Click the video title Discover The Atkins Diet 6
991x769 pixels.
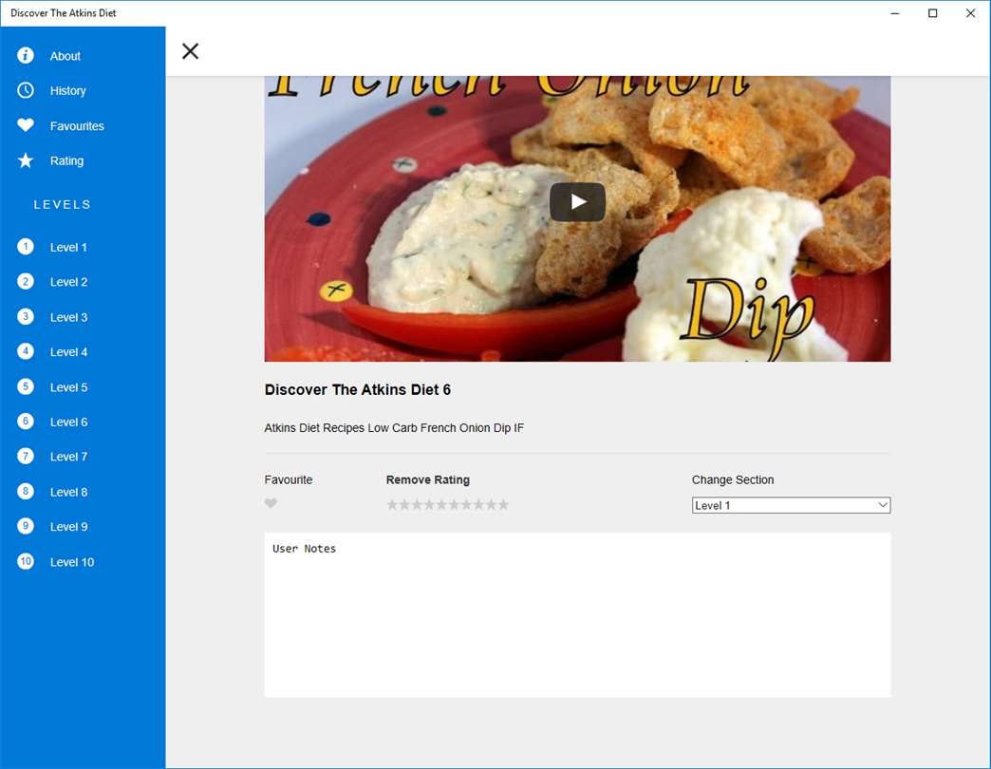point(358,390)
